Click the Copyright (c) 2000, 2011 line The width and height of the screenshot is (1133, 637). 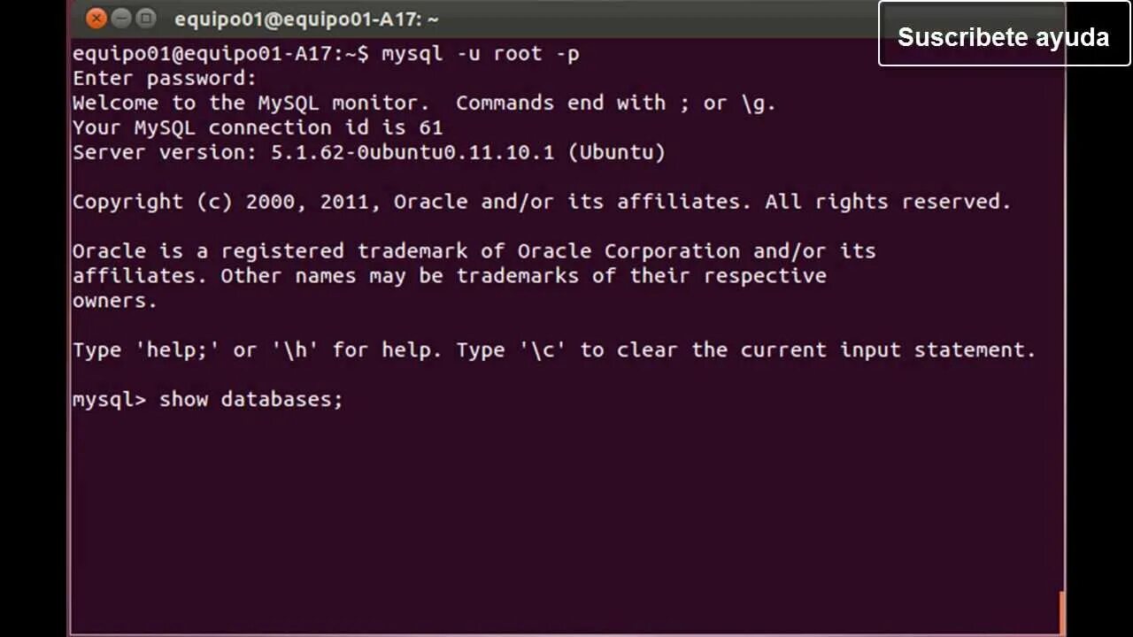tap(542, 202)
